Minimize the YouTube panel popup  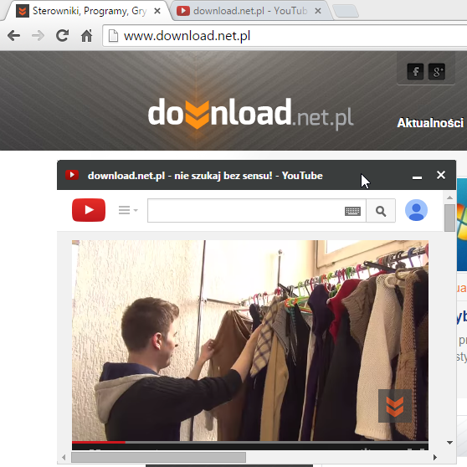click(x=417, y=177)
